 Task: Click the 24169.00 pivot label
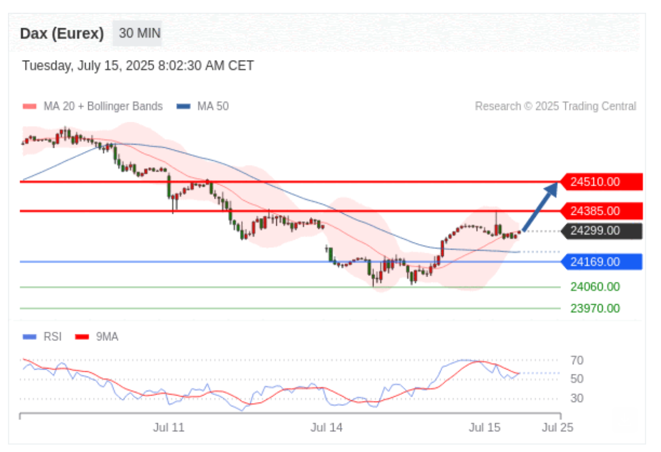coord(601,262)
